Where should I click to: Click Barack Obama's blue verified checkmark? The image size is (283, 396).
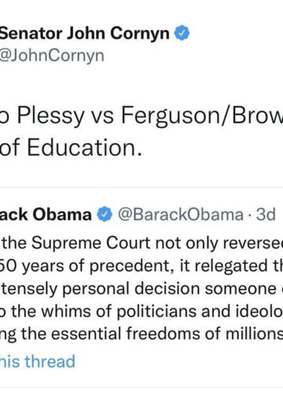pos(105,214)
